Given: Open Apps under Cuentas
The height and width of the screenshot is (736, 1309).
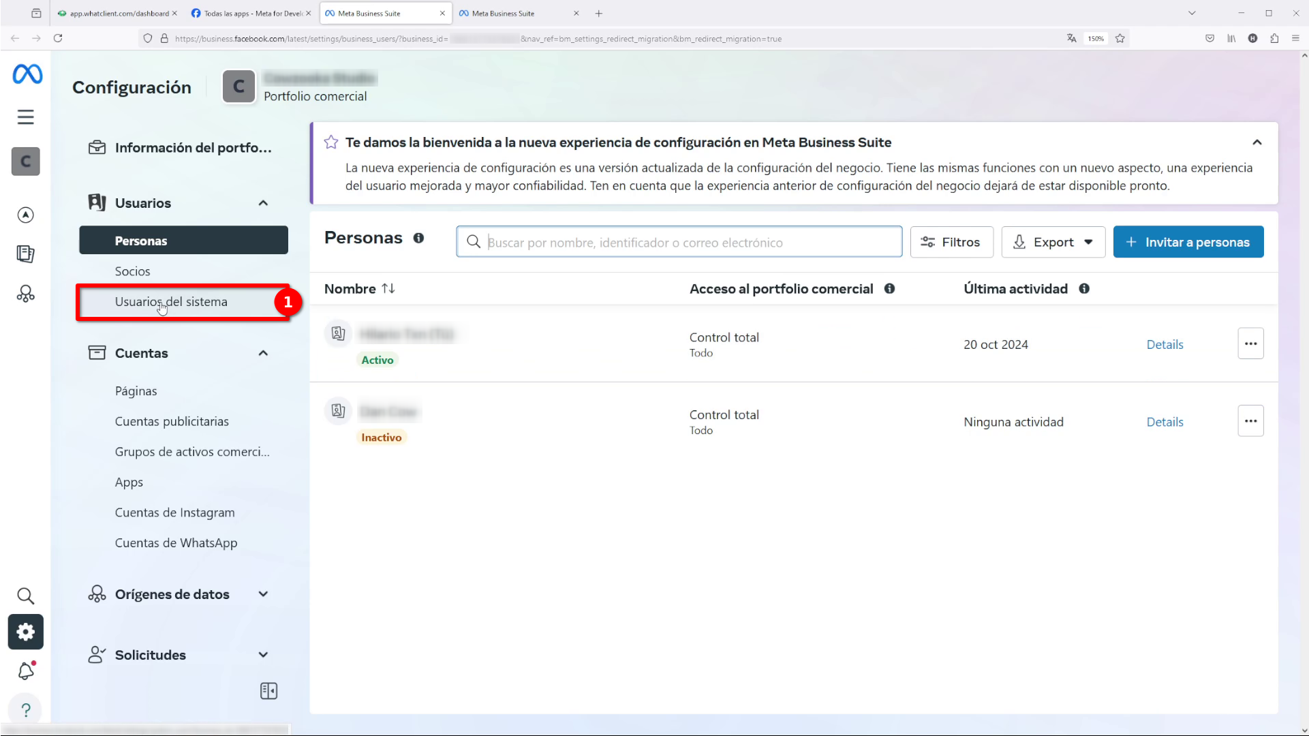Looking at the screenshot, I should 129,482.
